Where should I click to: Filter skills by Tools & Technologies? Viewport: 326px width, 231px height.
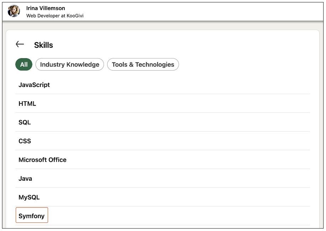tap(143, 65)
